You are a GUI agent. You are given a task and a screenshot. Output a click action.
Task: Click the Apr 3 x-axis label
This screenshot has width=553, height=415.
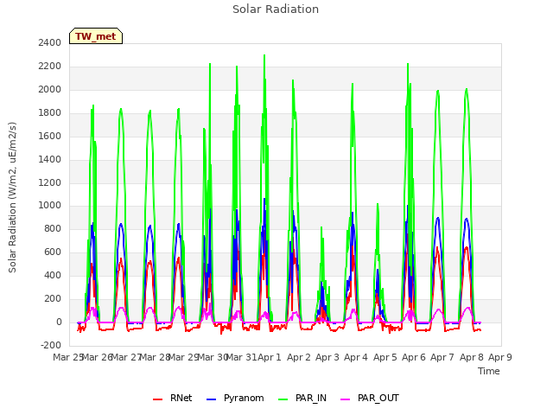[x=327, y=357]
